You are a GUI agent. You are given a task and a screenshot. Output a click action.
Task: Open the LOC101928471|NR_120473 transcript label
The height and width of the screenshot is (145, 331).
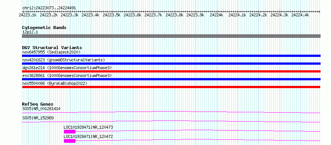pos(88,127)
